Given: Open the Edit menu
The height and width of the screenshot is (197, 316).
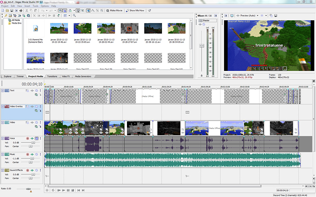Looking at the screenshot, I should [13, 6].
